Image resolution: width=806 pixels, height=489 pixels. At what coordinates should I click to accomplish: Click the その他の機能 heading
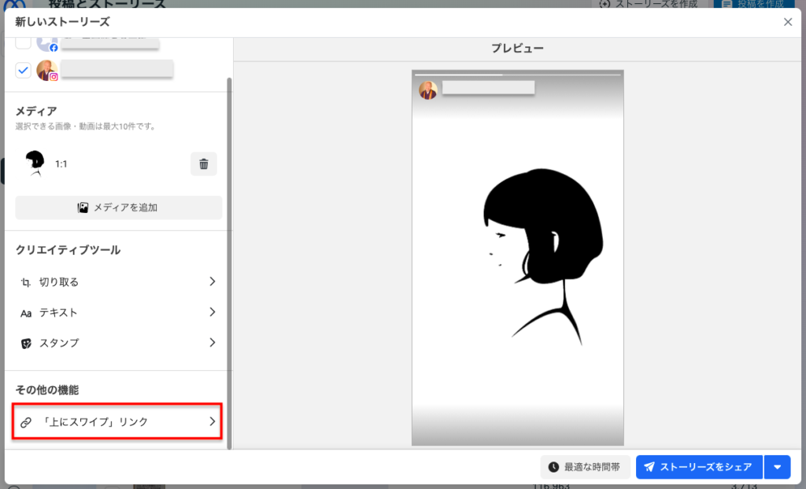point(46,390)
